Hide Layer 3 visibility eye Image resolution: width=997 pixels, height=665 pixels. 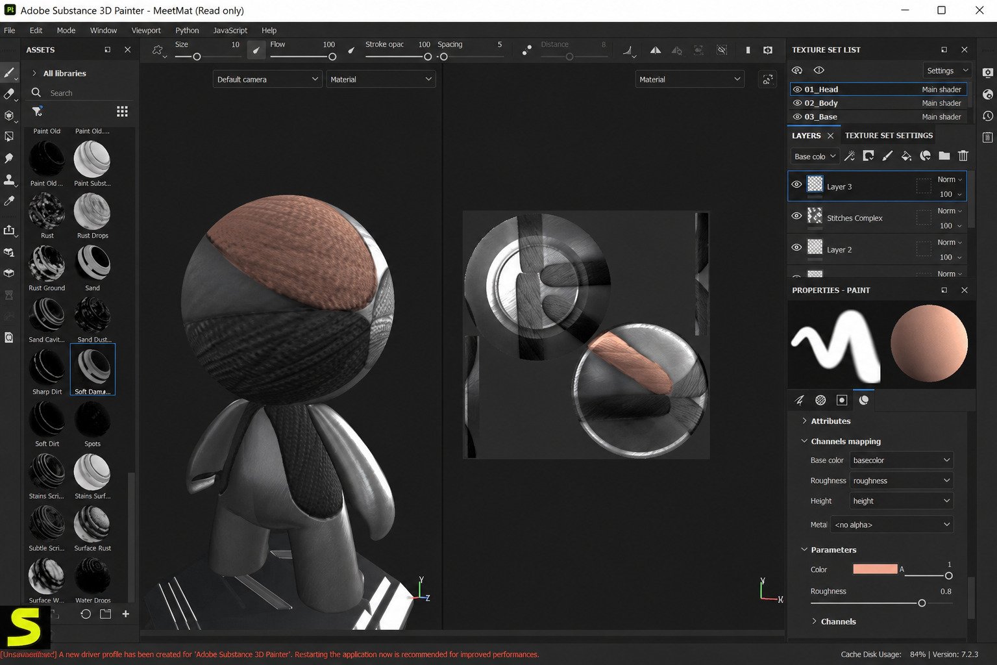coord(796,184)
